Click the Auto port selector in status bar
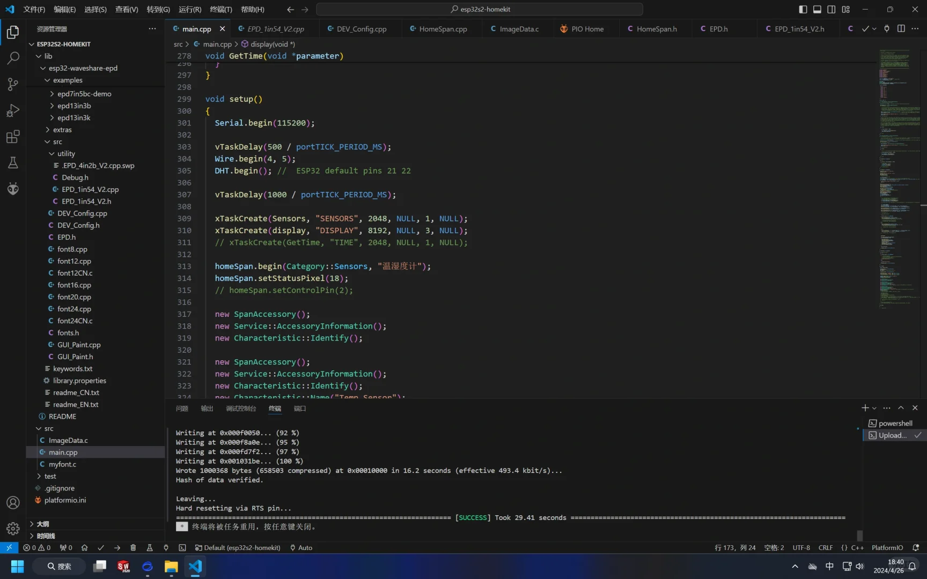This screenshot has height=579, width=927. click(301, 548)
